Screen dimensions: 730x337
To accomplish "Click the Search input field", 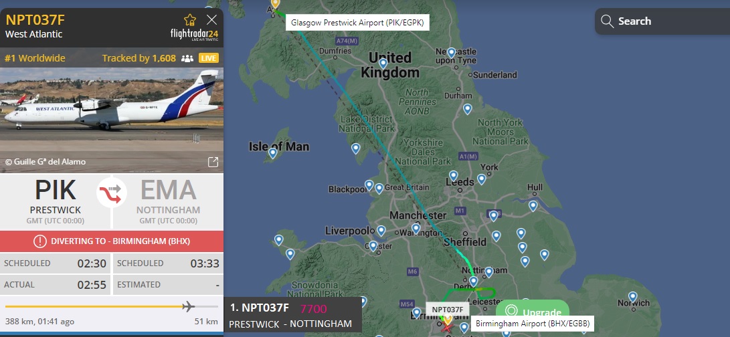I will click(662, 21).
